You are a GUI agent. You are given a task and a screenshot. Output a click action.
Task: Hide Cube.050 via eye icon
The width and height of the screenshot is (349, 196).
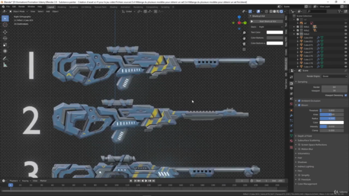(346, 38)
